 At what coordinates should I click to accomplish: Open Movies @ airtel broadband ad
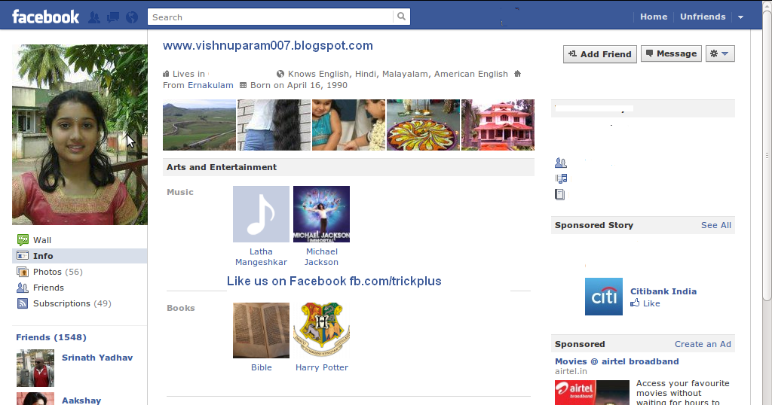617,361
